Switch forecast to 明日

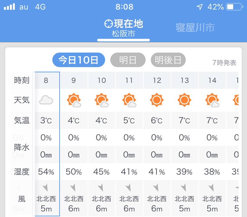coord(128,60)
